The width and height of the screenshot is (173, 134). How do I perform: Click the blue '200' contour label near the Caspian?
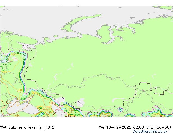coord(66,103)
